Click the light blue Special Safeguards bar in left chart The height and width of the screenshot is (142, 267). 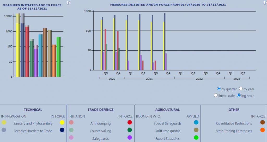pos(40,56)
